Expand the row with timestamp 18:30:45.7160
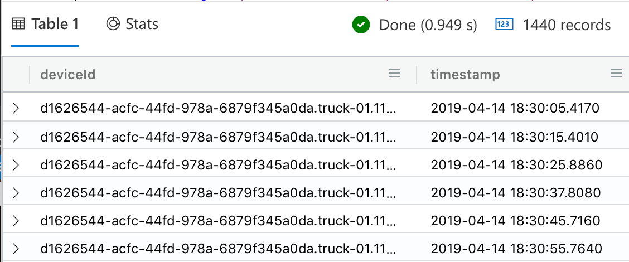Image resolution: width=629 pixels, height=262 pixels. coord(16,220)
